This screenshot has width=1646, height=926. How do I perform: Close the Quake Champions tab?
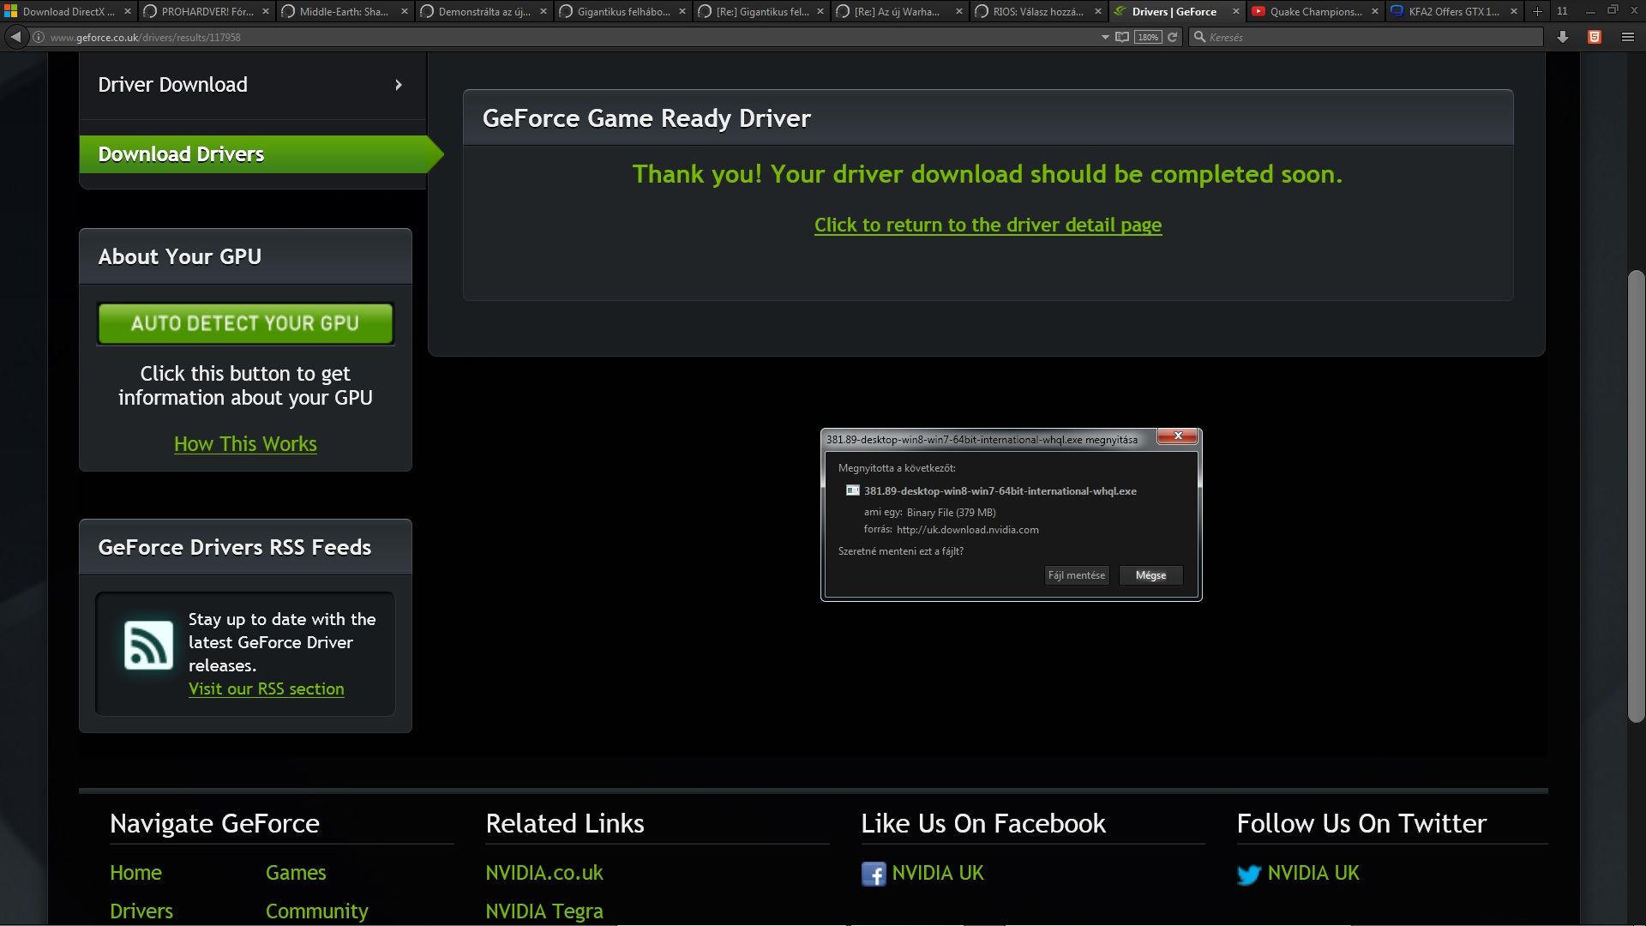pos(1375,11)
